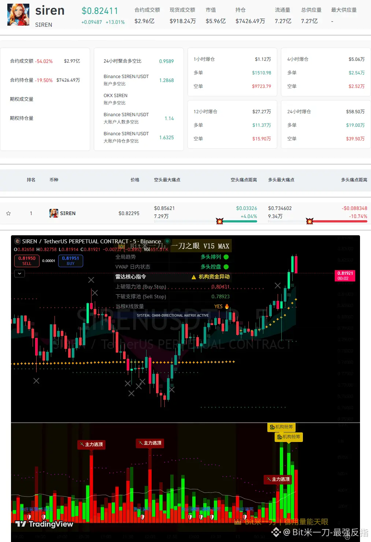Click the siren token avatar in header
The height and width of the screenshot is (542, 371).
pyautogui.click(x=18, y=15)
